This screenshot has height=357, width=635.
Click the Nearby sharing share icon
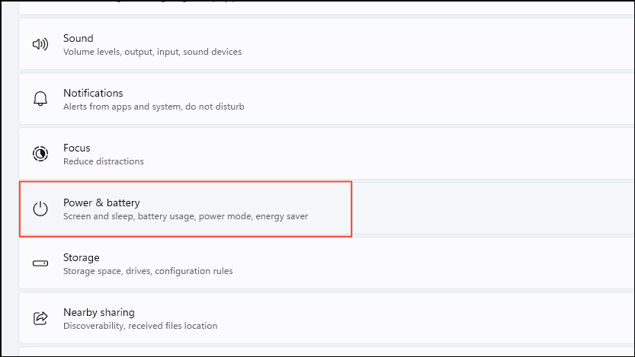coord(40,318)
